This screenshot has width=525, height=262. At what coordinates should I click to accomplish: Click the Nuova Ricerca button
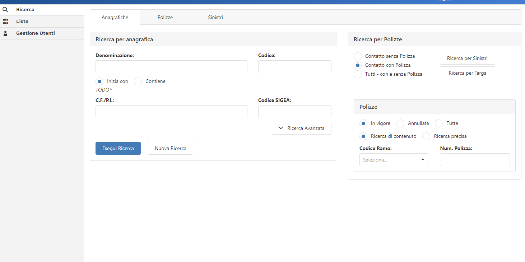click(171, 148)
